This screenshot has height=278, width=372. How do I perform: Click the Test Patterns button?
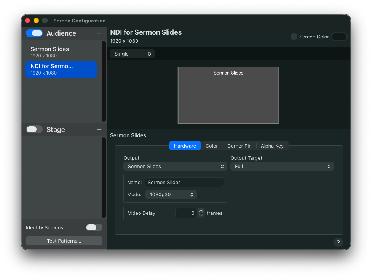click(x=64, y=241)
